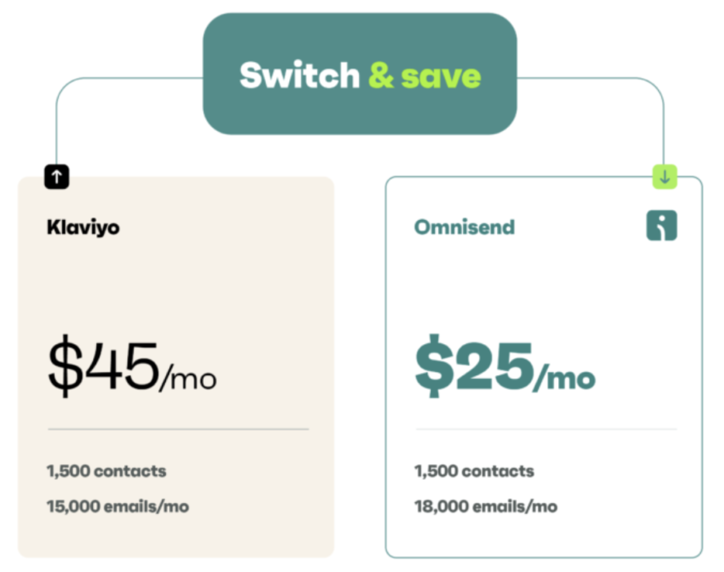Screen dimensions: 724x572
Task: Click the $45/mo Klaviyo price
Action: click(x=131, y=369)
